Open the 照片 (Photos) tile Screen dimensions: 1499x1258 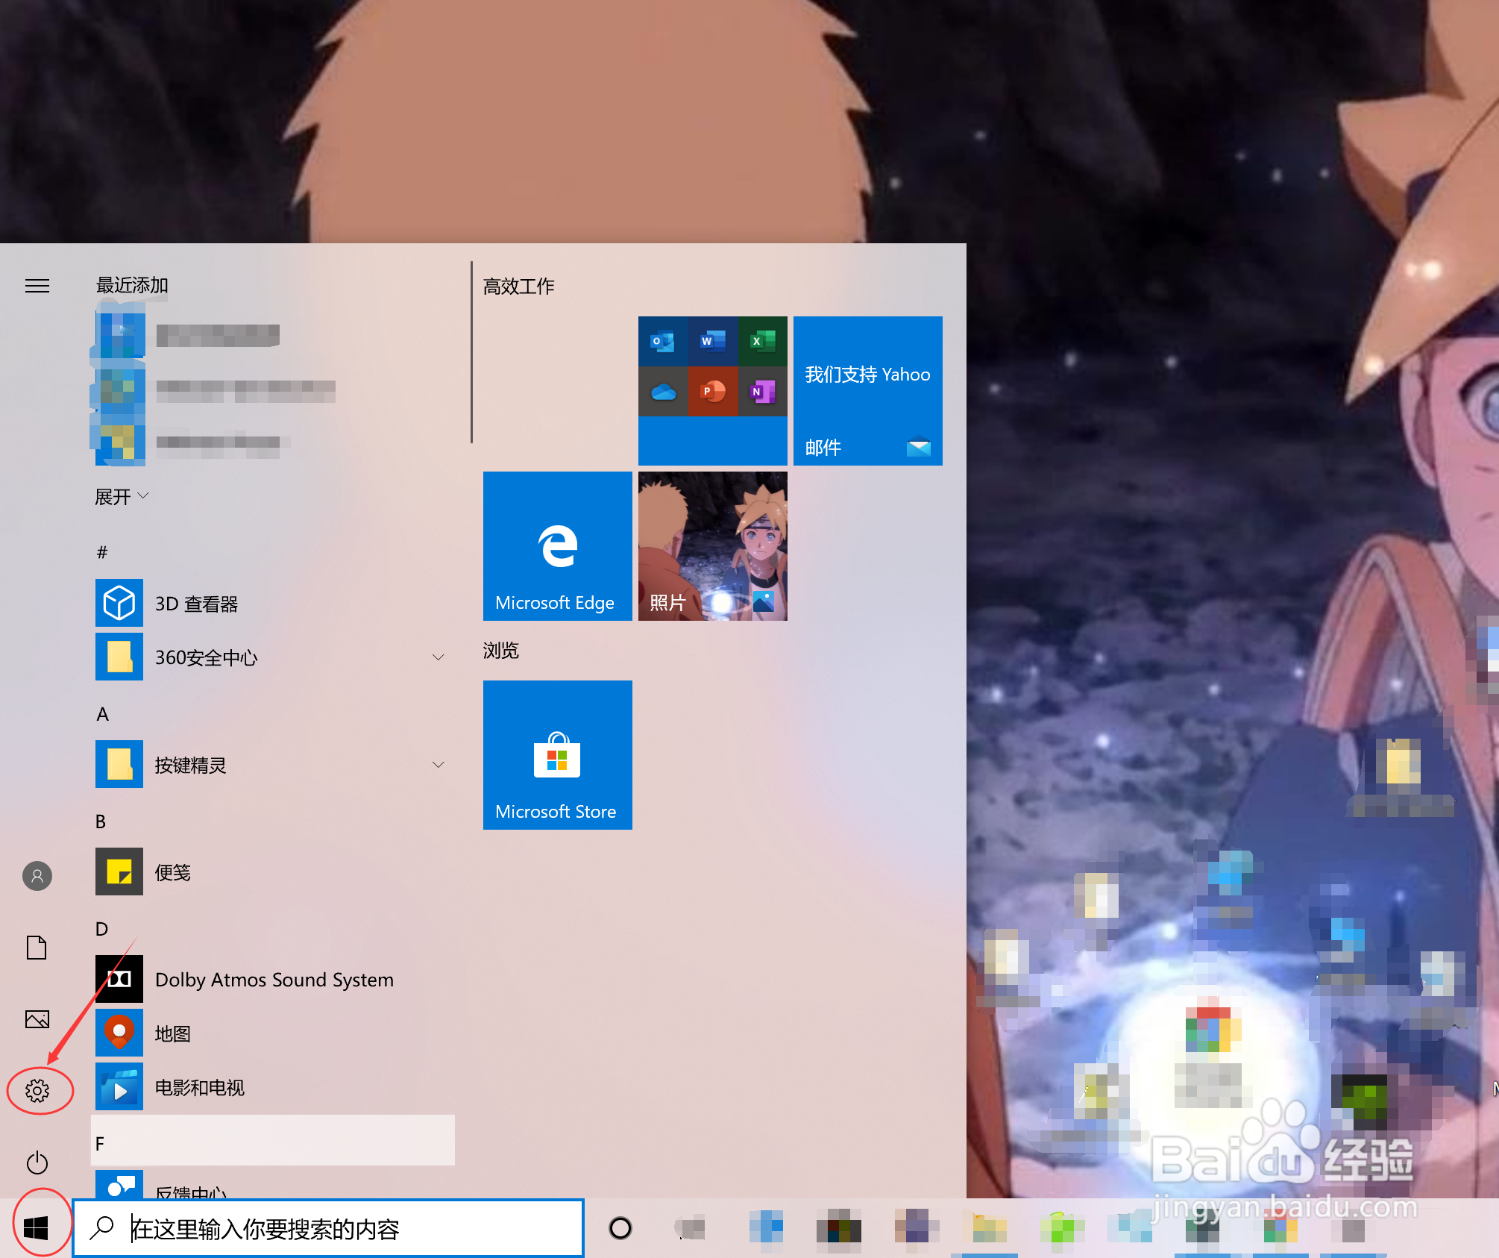pyautogui.click(x=712, y=547)
